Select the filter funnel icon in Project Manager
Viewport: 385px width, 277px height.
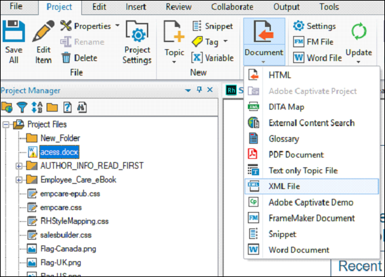click(x=22, y=108)
